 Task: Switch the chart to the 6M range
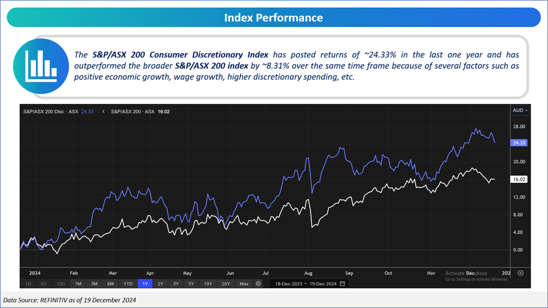110,284
